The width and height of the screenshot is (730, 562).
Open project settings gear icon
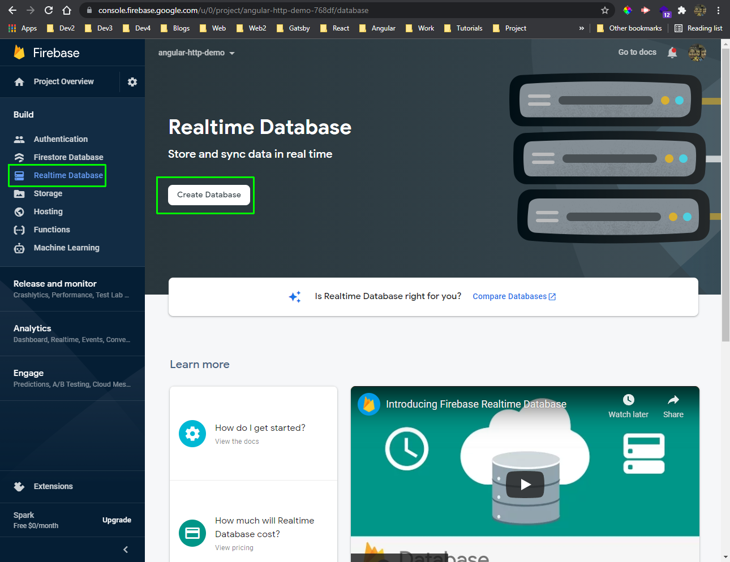pos(132,82)
